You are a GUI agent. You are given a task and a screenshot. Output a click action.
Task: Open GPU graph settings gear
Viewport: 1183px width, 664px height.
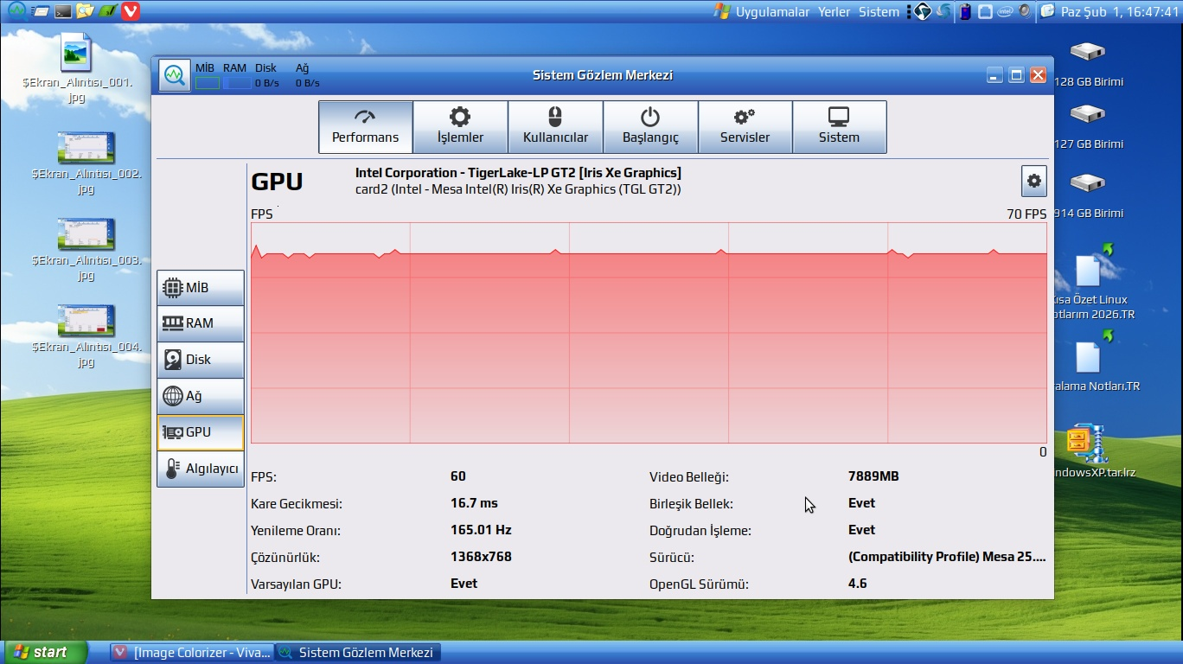[1033, 182]
